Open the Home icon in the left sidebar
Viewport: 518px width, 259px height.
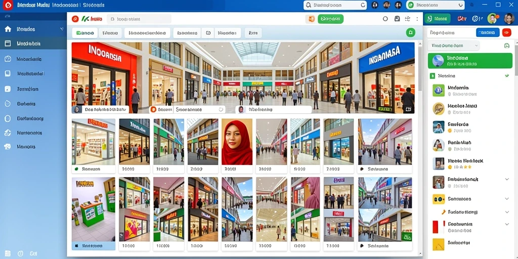coord(8,29)
